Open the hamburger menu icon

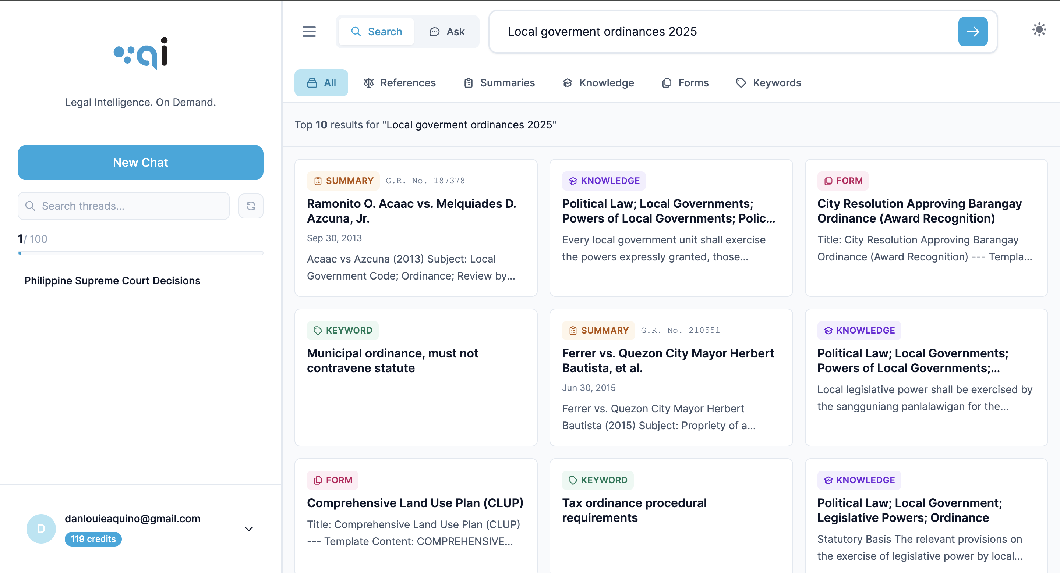coord(309,32)
